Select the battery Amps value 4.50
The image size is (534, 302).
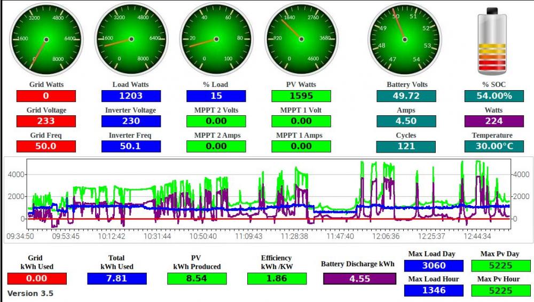point(406,121)
